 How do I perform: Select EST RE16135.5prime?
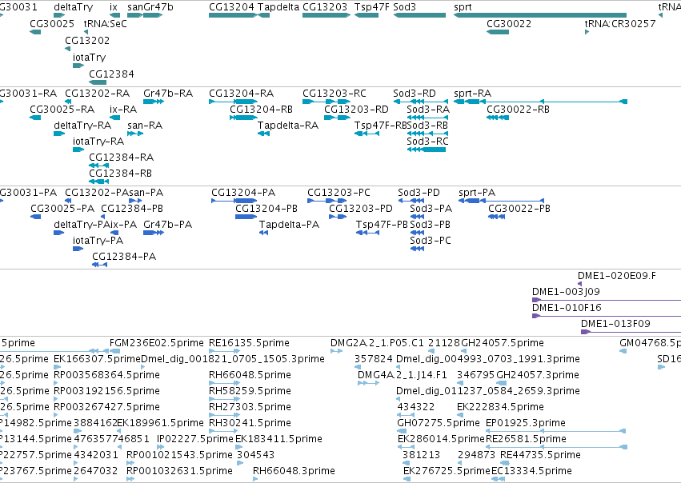point(249,343)
